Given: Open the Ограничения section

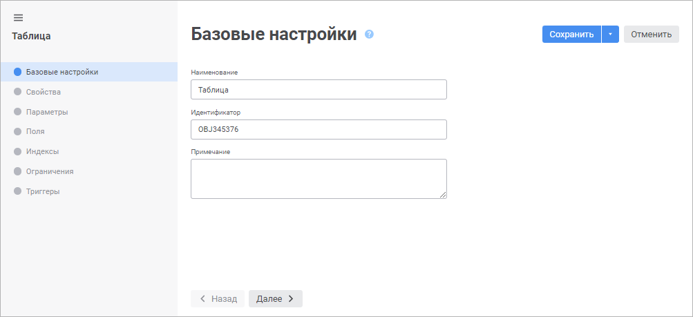Looking at the screenshot, I should click(x=49, y=171).
